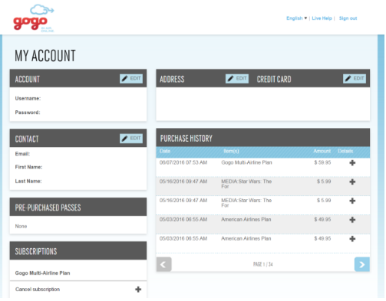The width and height of the screenshot is (386, 301).
Task: Click the Subscriptions heading
Action: coord(36,252)
